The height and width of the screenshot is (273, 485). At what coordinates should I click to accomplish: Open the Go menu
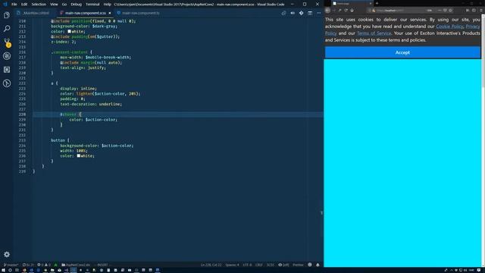(x=64, y=5)
